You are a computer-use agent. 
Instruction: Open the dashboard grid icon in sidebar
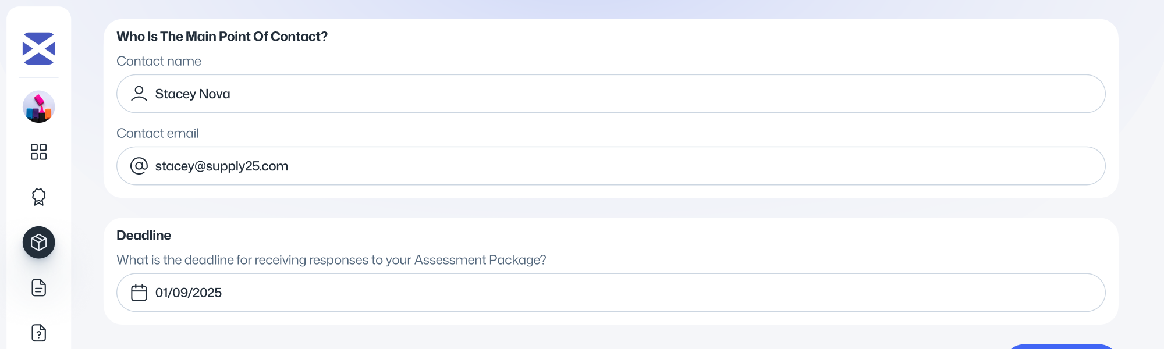pyautogui.click(x=38, y=152)
